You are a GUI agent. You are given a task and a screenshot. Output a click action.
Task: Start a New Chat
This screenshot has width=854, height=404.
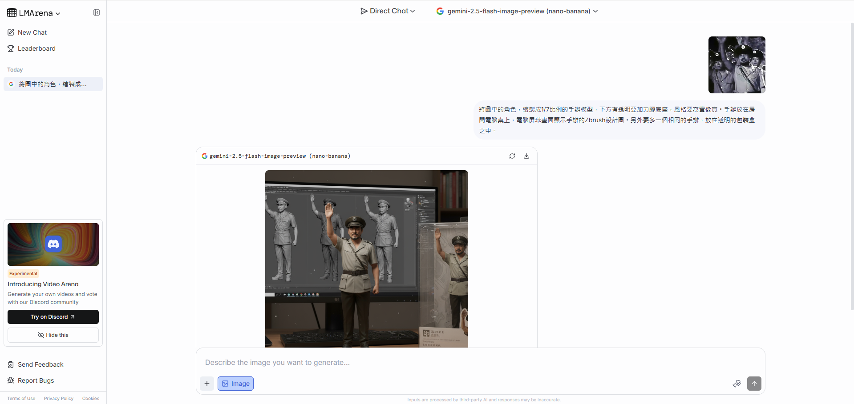point(32,32)
